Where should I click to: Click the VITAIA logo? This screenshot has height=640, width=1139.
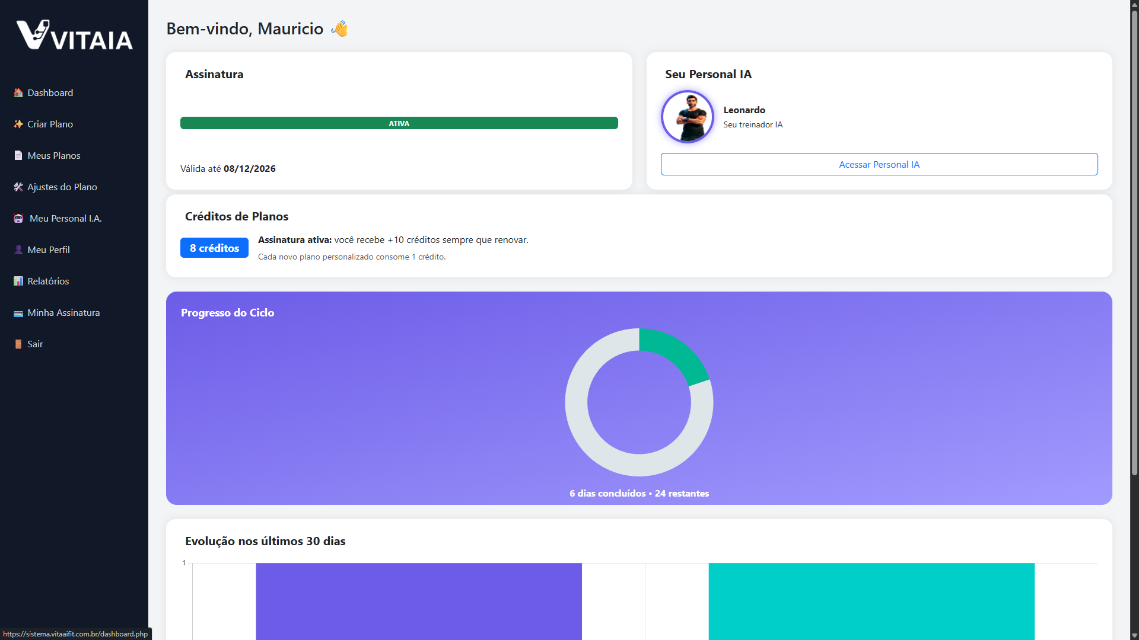pyautogui.click(x=74, y=36)
